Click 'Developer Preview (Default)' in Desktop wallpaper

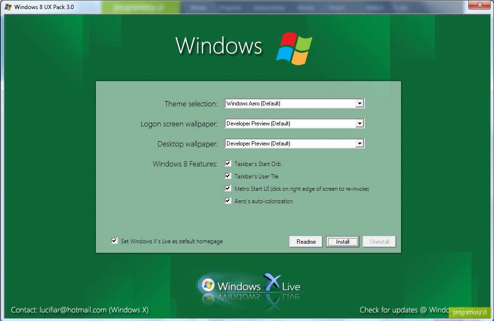tap(258, 144)
